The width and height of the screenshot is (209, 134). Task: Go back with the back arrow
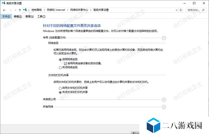[x=4, y=10]
